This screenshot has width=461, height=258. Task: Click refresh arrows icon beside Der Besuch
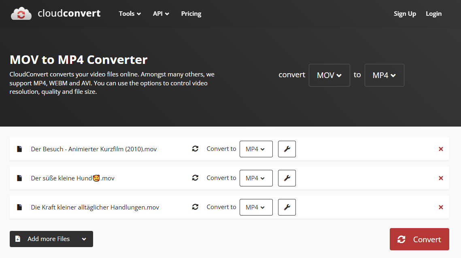[x=195, y=149]
